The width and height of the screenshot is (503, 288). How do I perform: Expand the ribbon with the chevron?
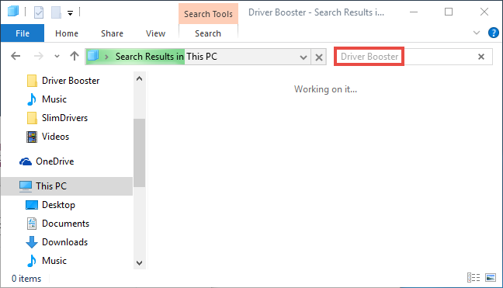point(477,33)
